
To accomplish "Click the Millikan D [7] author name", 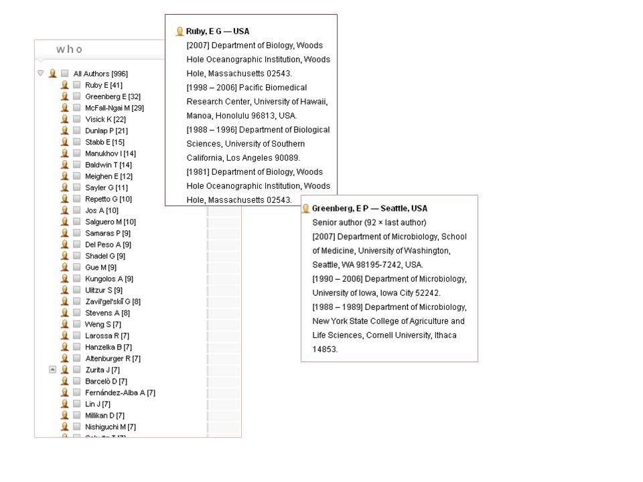I will click(x=104, y=416).
